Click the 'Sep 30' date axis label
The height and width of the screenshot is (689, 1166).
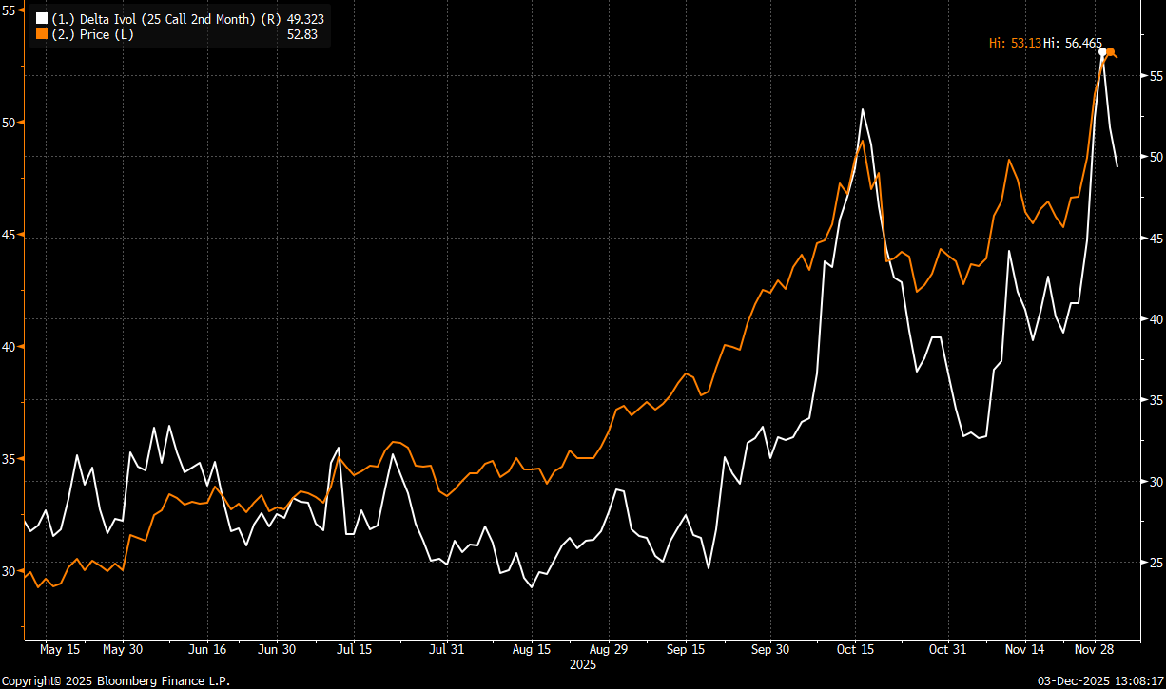pos(770,650)
